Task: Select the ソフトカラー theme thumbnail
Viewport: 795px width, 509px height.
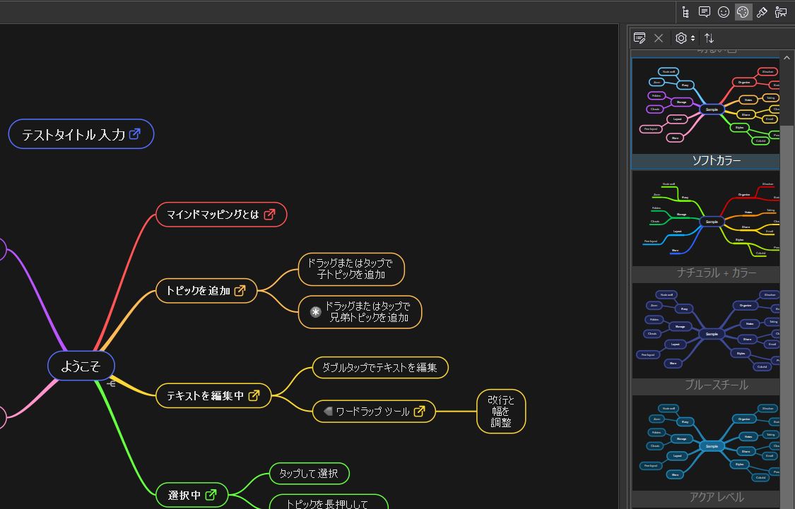Action: (x=707, y=106)
